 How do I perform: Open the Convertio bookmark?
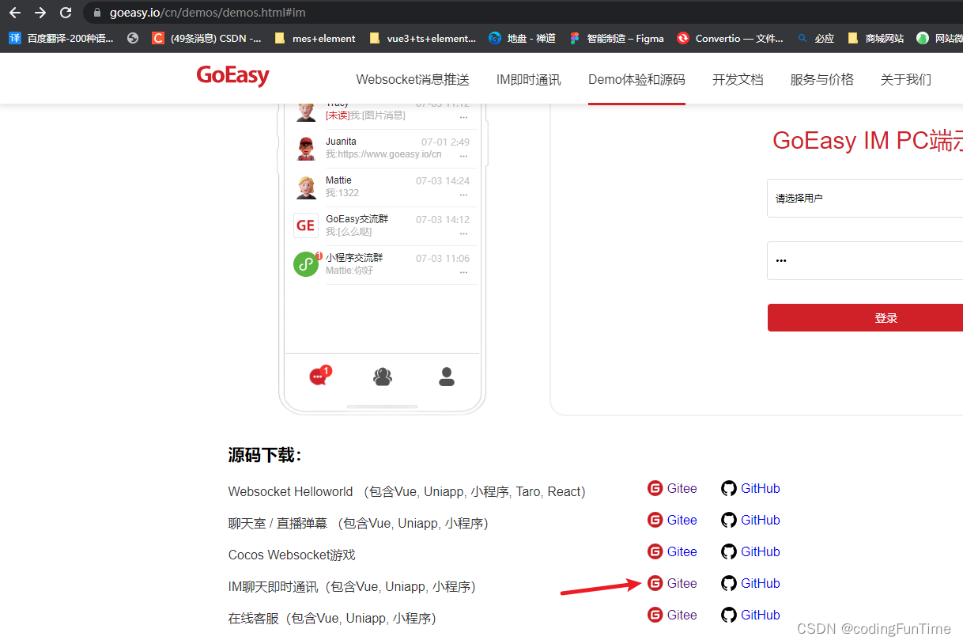coord(730,38)
